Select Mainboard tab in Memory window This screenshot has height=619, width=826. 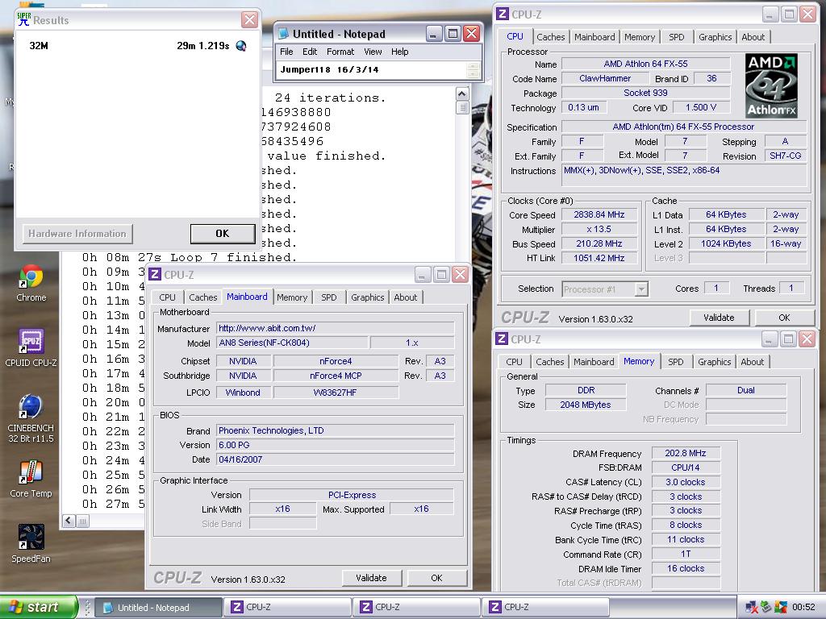point(594,362)
